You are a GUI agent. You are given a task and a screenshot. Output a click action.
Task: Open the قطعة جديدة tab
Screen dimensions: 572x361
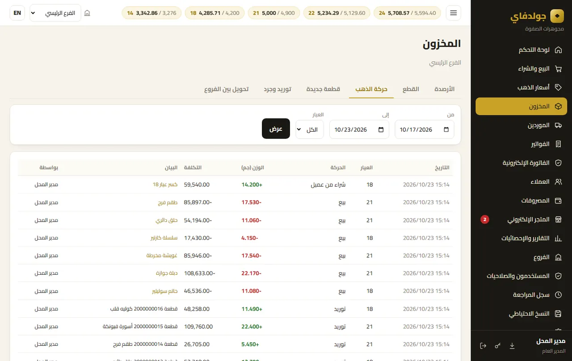(x=323, y=89)
